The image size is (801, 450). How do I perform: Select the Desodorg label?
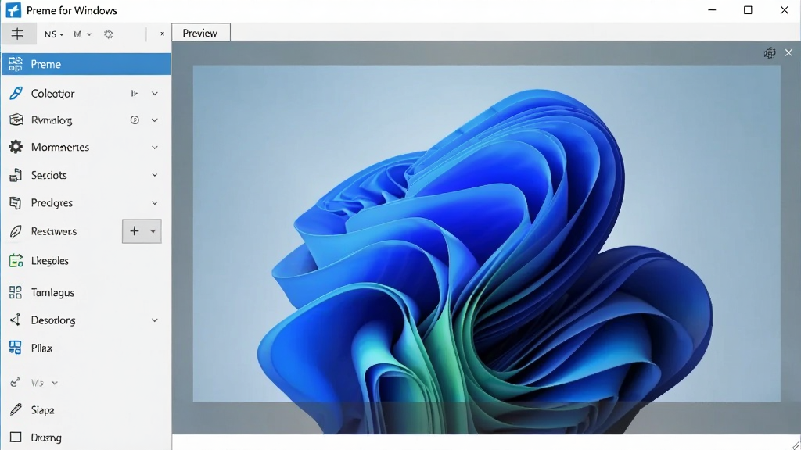point(53,320)
